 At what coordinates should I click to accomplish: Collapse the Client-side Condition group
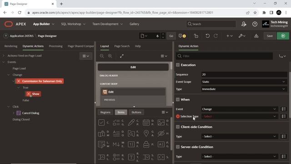178,127
